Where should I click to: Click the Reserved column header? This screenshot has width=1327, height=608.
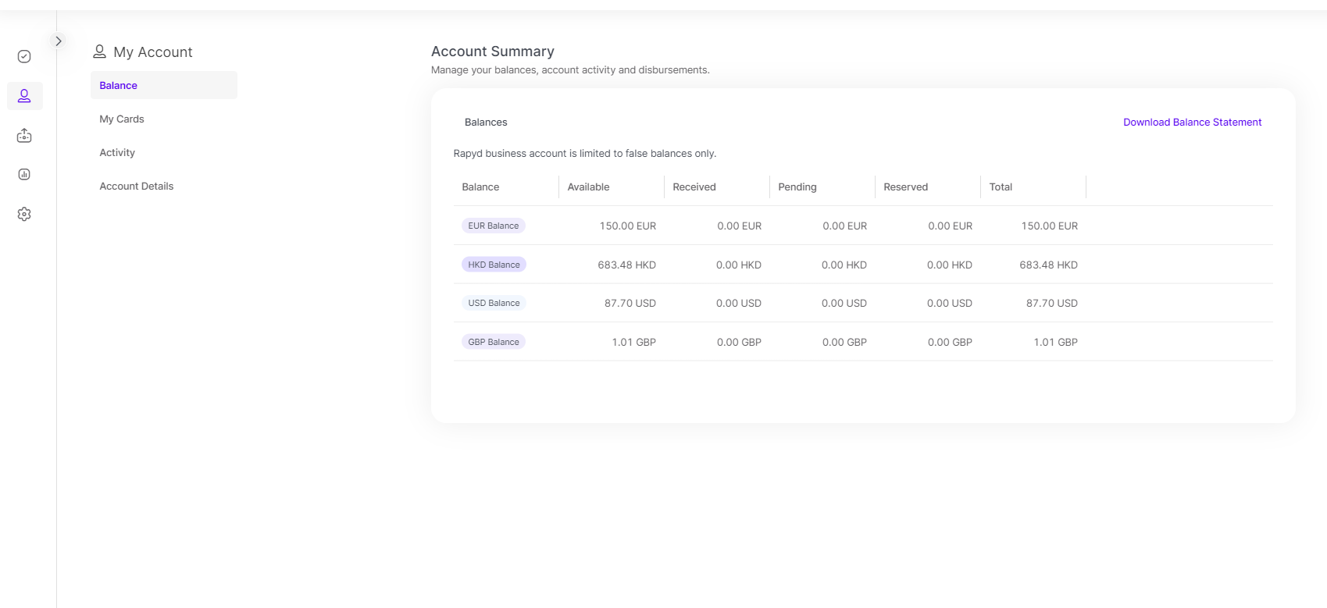[905, 187]
